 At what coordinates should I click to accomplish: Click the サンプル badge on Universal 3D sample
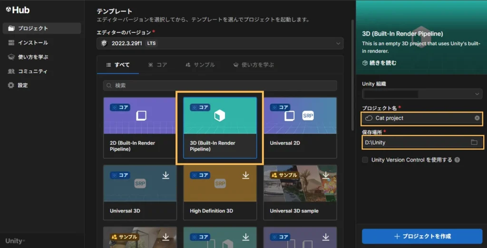[x=284, y=175]
